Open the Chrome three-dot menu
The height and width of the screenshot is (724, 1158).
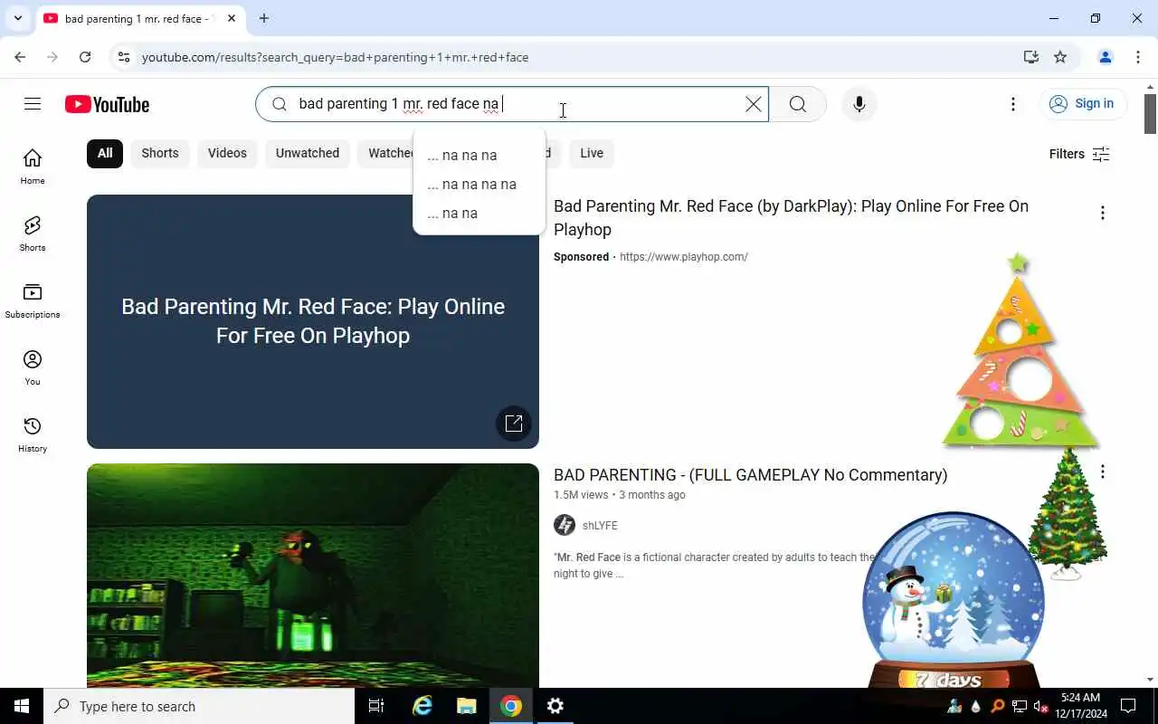[x=1138, y=57]
